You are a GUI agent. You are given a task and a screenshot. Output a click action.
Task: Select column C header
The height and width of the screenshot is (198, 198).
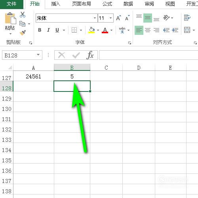pyautogui.click(x=107, y=68)
